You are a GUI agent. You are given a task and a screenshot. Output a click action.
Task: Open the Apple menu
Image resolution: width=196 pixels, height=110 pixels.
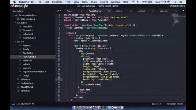pos(14,2)
